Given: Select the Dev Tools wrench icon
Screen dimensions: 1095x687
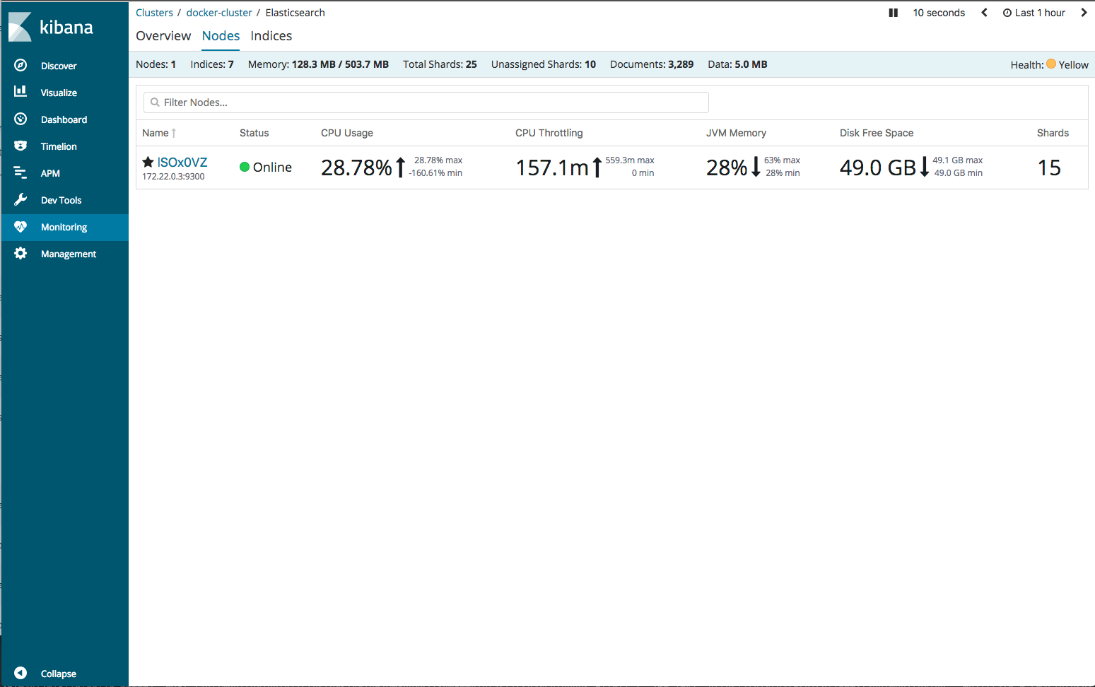Looking at the screenshot, I should pos(21,199).
